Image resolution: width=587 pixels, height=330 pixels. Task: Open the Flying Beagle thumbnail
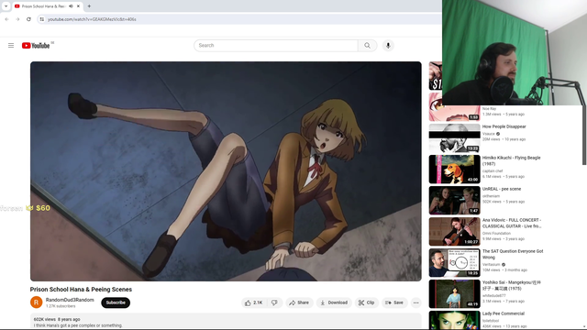pyautogui.click(x=455, y=169)
